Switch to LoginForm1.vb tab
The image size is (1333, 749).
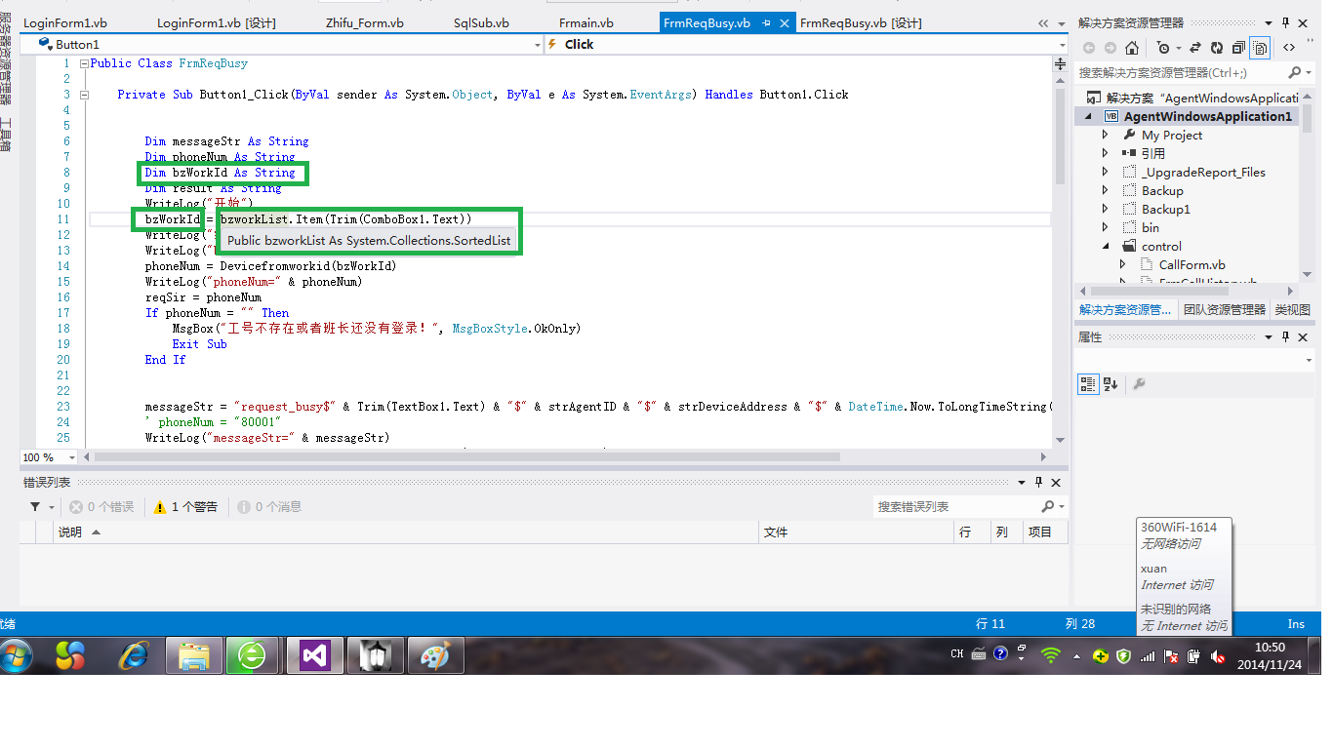click(65, 23)
